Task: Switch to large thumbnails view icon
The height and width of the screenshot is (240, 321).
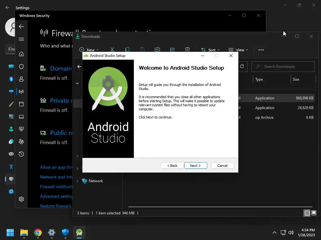Action: [314, 213]
